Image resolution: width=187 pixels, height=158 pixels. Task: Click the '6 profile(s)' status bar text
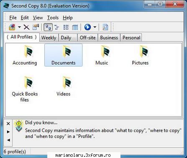15,152
